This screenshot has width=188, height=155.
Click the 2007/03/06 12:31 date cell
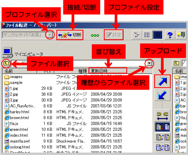click(x=106, y=106)
